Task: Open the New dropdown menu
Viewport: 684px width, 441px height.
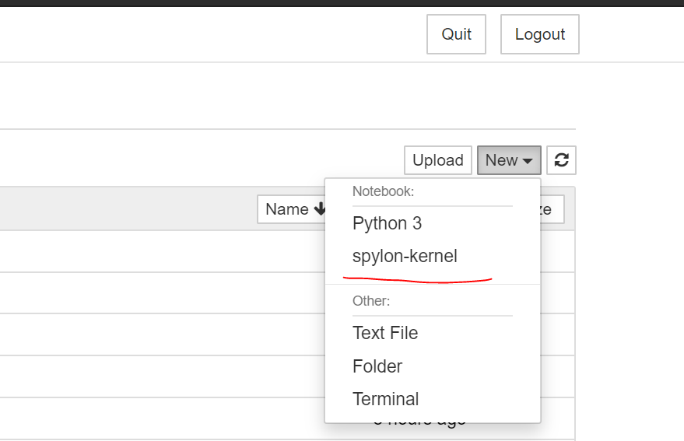Action: click(x=509, y=160)
